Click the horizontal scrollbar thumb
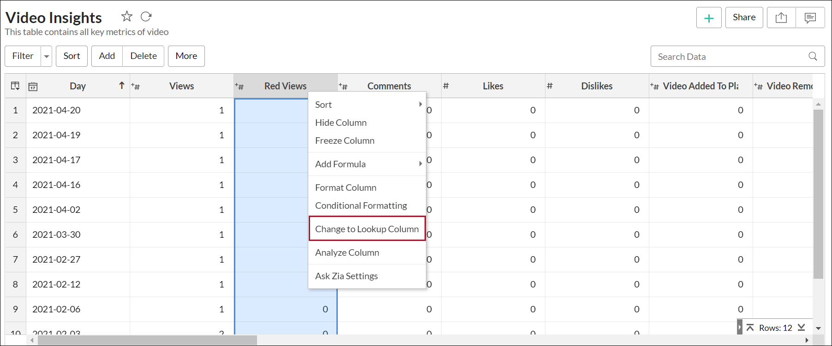 point(147,340)
